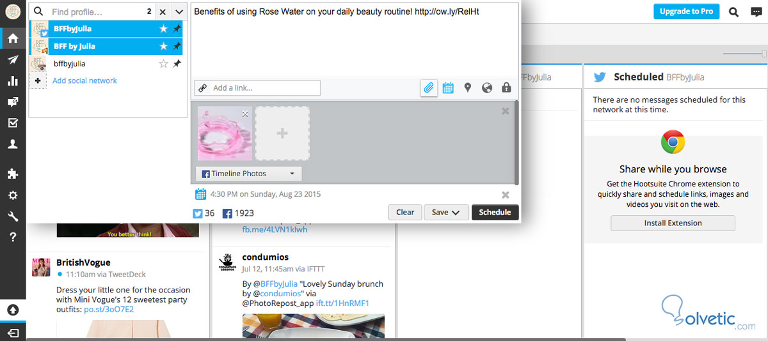Click the Twitter bird icon in Scheduled column
This screenshot has height=341, width=768.
click(x=600, y=77)
